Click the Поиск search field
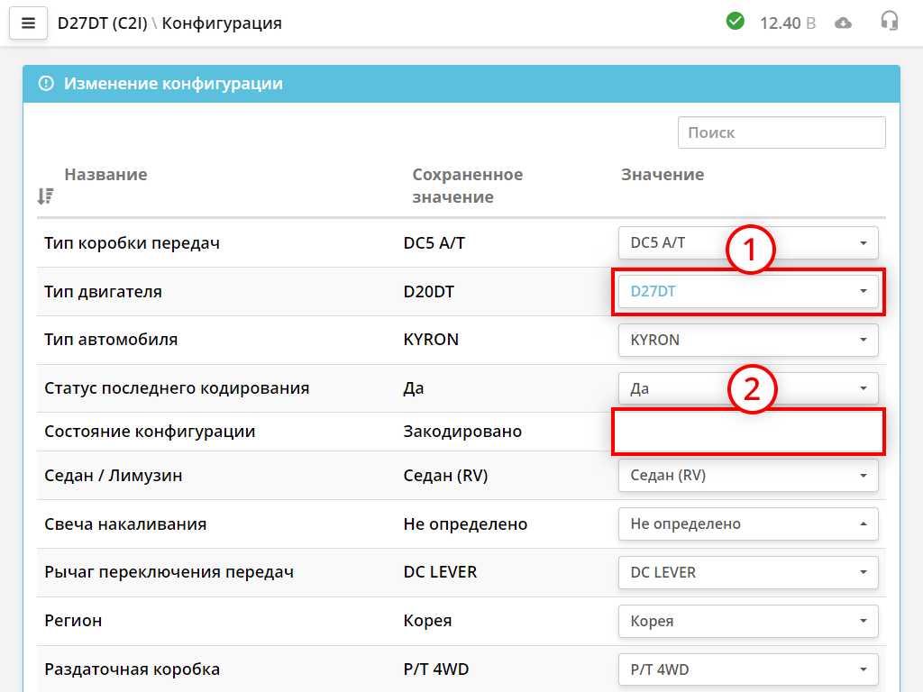The width and height of the screenshot is (923, 692). pyautogui.click(x=781, y=132)
